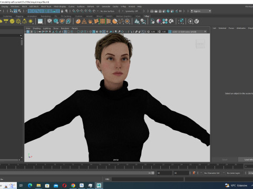The width and height of the screenshot is (253, 189).
Task: Click the yellow V-Ray IES light icon
Action: tap(24, 22)
